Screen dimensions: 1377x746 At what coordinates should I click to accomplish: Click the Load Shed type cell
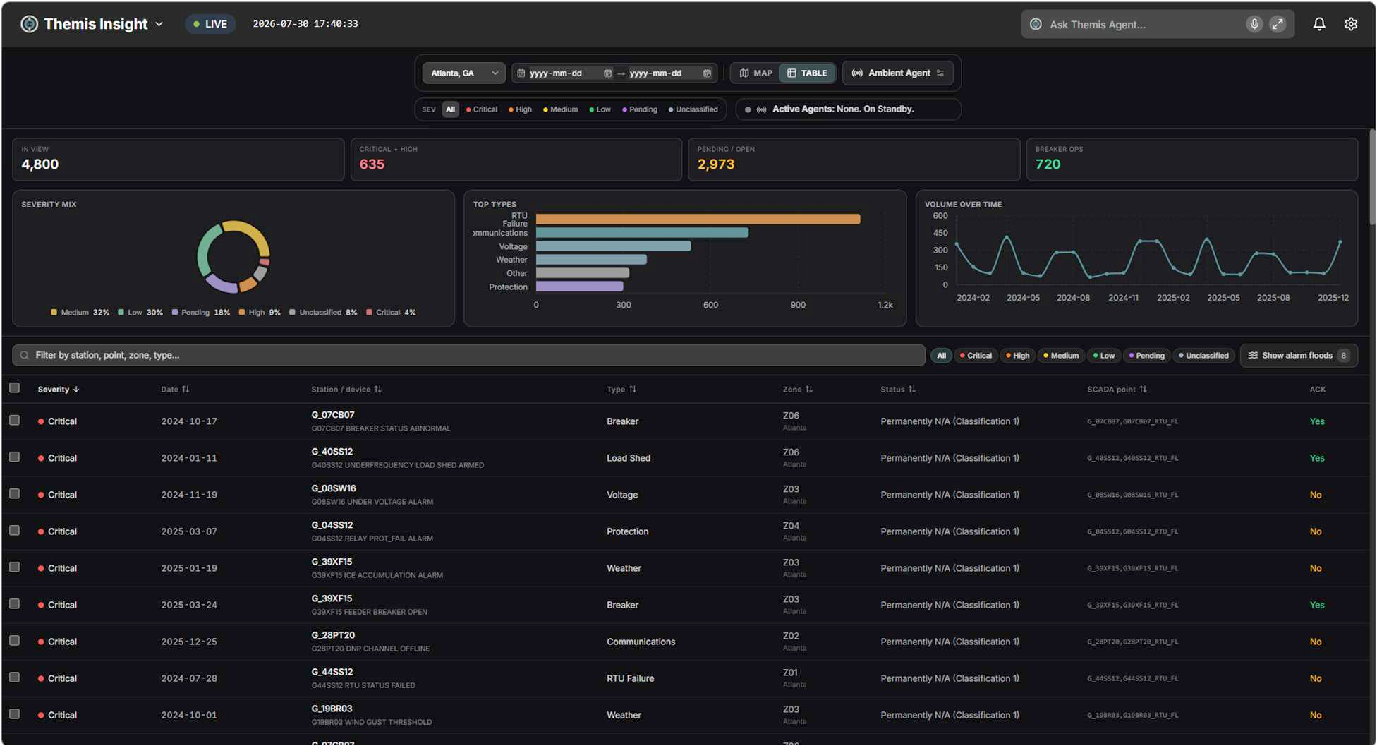tap(629, 458)
